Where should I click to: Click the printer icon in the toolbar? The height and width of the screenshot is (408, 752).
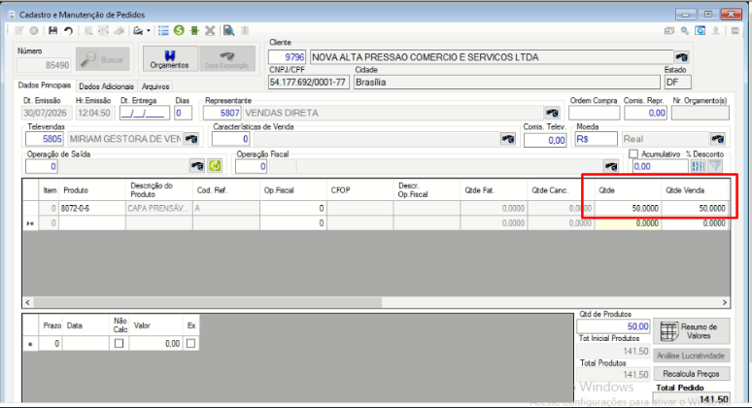138,31
